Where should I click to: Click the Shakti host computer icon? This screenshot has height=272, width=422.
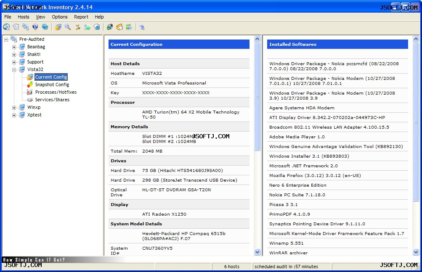click(22, 54)
